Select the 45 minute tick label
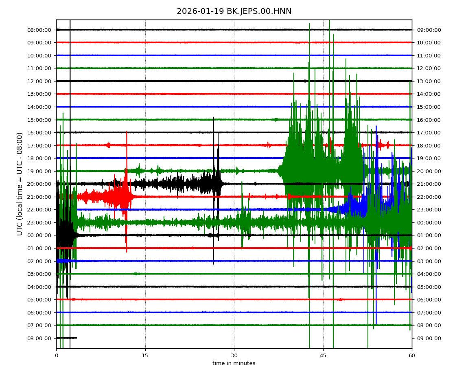The width and height of the screenshot is (468, 387). [x=323, y=356]
